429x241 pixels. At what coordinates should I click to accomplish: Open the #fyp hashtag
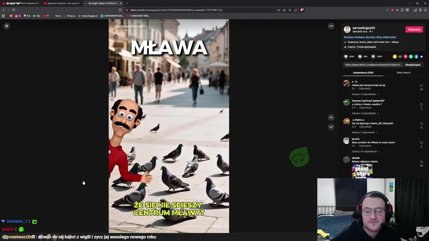tap(379, 37)
